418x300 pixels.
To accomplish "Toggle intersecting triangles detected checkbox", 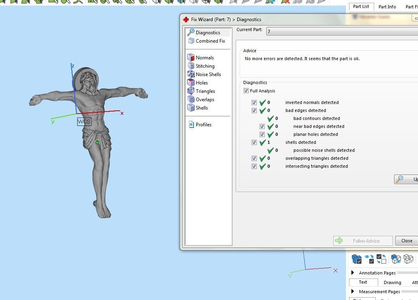I will pyautogui.click(x=254, y=166).
